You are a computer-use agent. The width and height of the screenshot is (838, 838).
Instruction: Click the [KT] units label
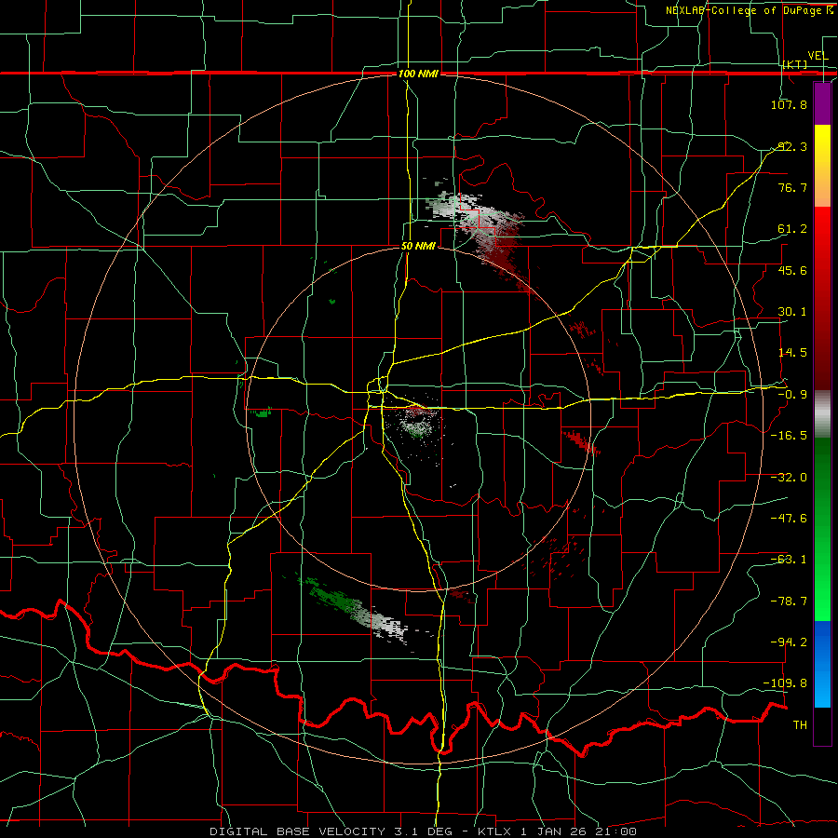[x=795, y=64]
